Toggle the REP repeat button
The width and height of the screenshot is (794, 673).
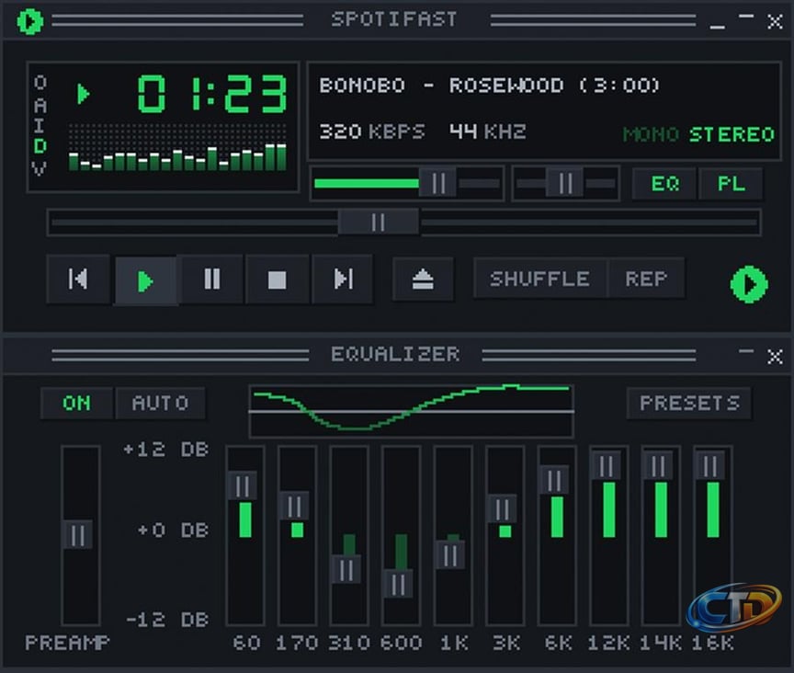(x=646, y=279)
